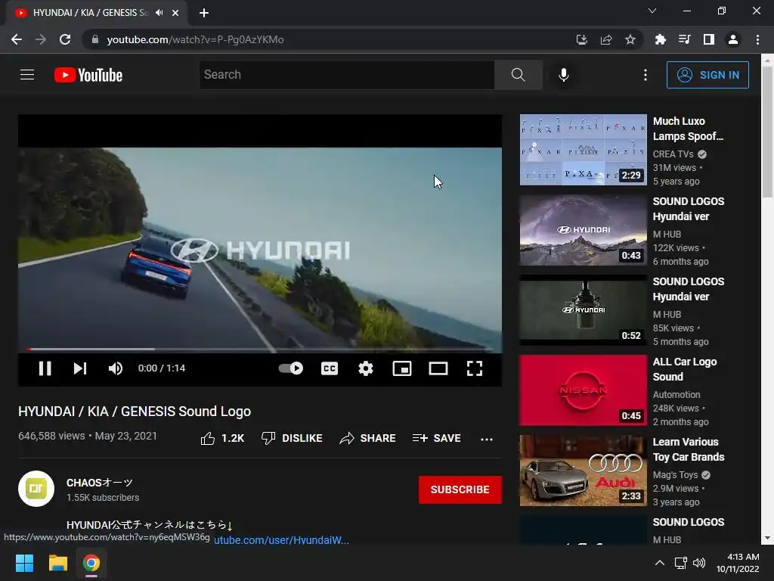Click the CREA TVs channel name

pyautogui.click(x=673, y=154)
